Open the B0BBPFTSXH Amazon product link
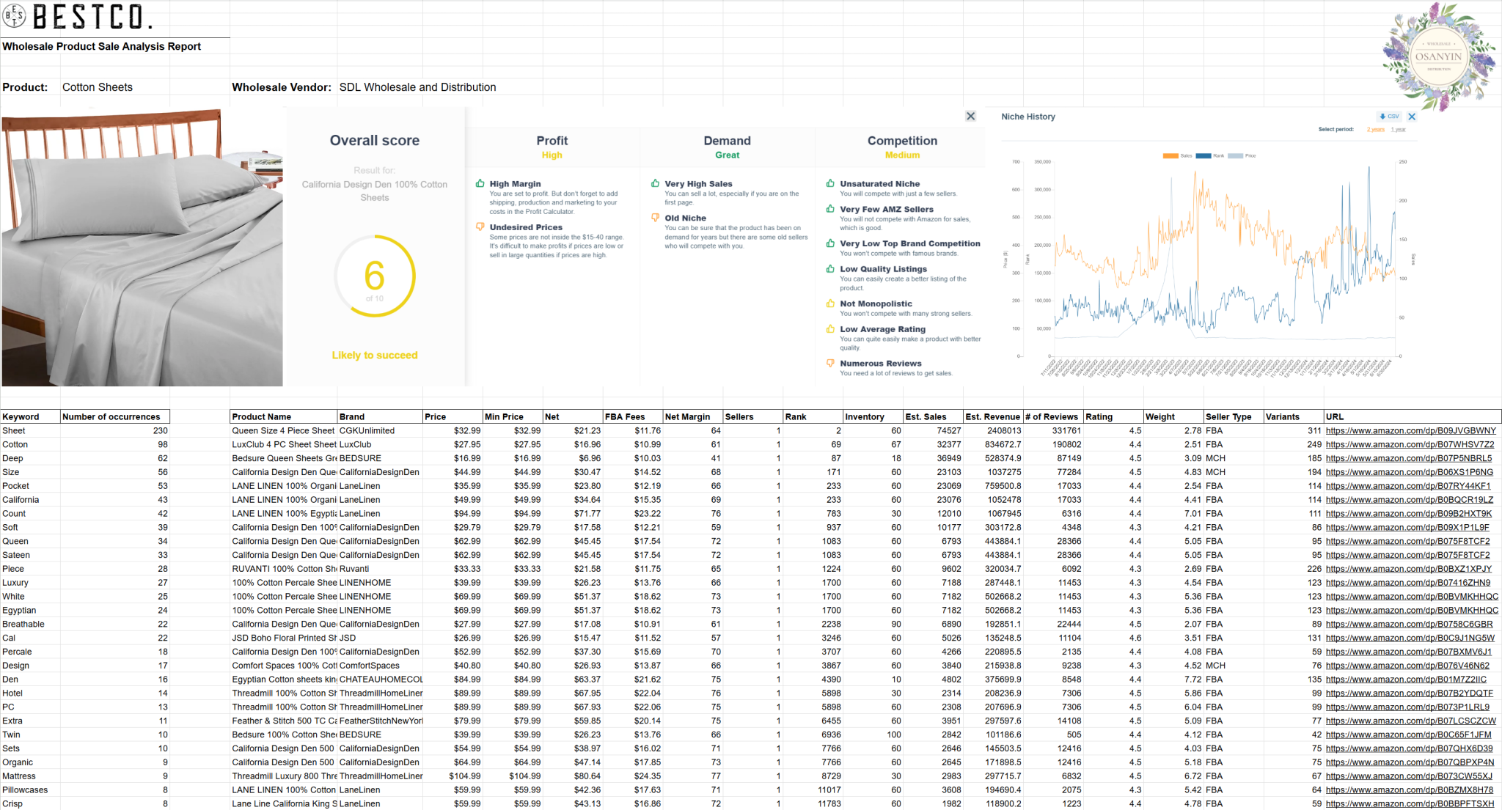Viewport: 1502px width, 810px height. (x=1410, y=803)
